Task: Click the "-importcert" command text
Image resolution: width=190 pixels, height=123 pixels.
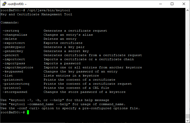Action: pyautogui.click(x=14, y=59)
